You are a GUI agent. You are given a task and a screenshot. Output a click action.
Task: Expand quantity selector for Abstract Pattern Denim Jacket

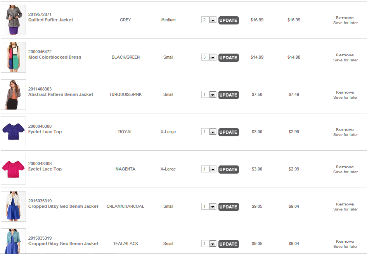click(x=213, y=95)
